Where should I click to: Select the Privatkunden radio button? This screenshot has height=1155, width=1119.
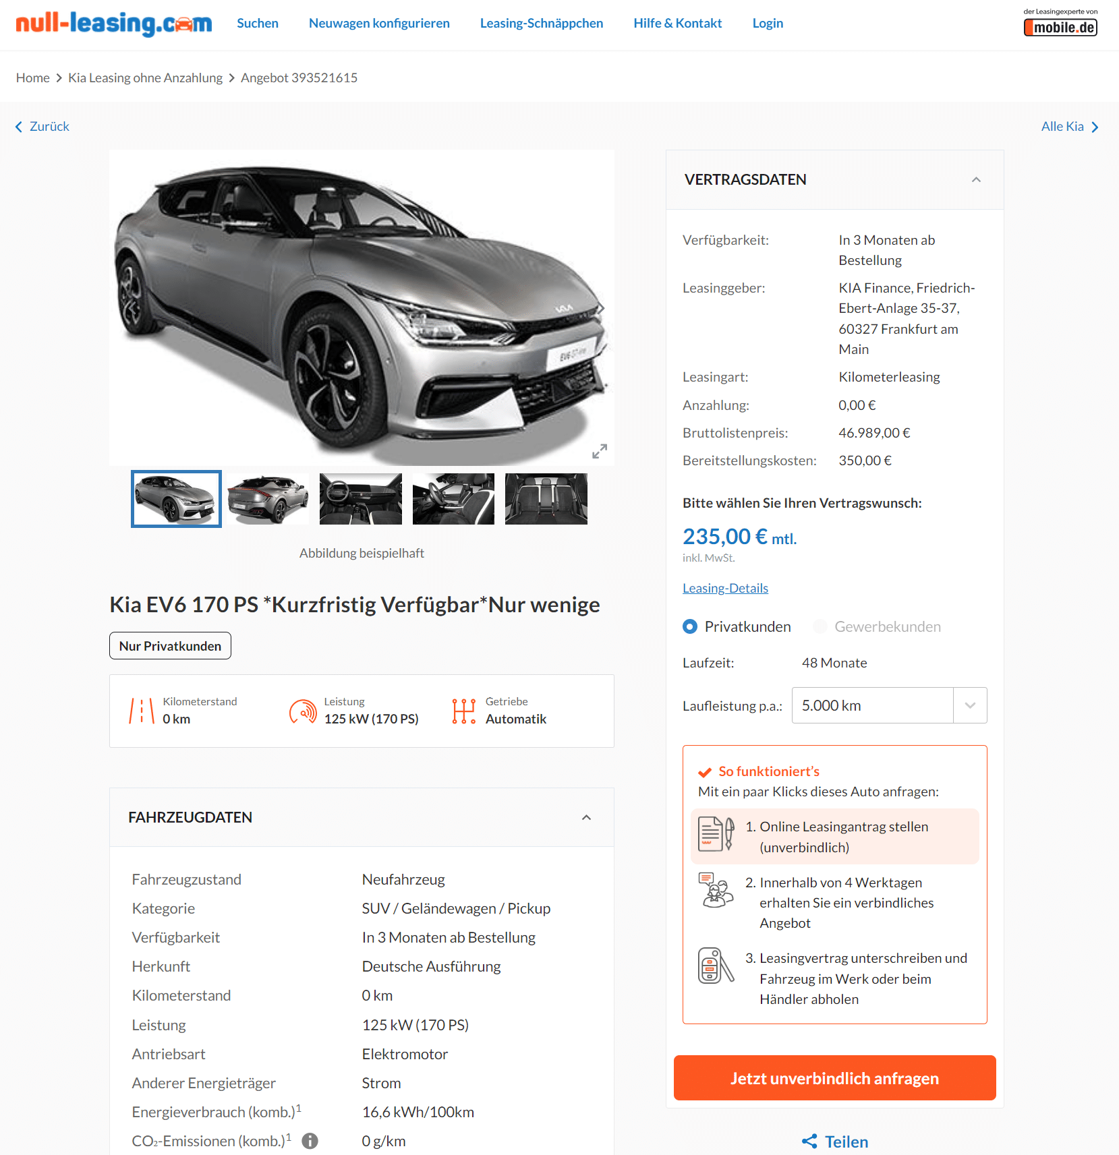coord(689,626)
